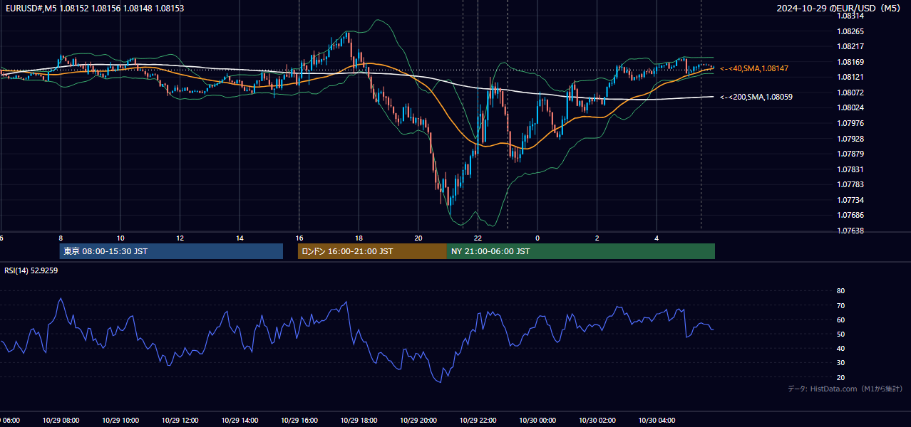Click the hour 22 tick under price chart
Viewport: 911px width, 427px height.
pyautogui.click(x=478, y=238)
